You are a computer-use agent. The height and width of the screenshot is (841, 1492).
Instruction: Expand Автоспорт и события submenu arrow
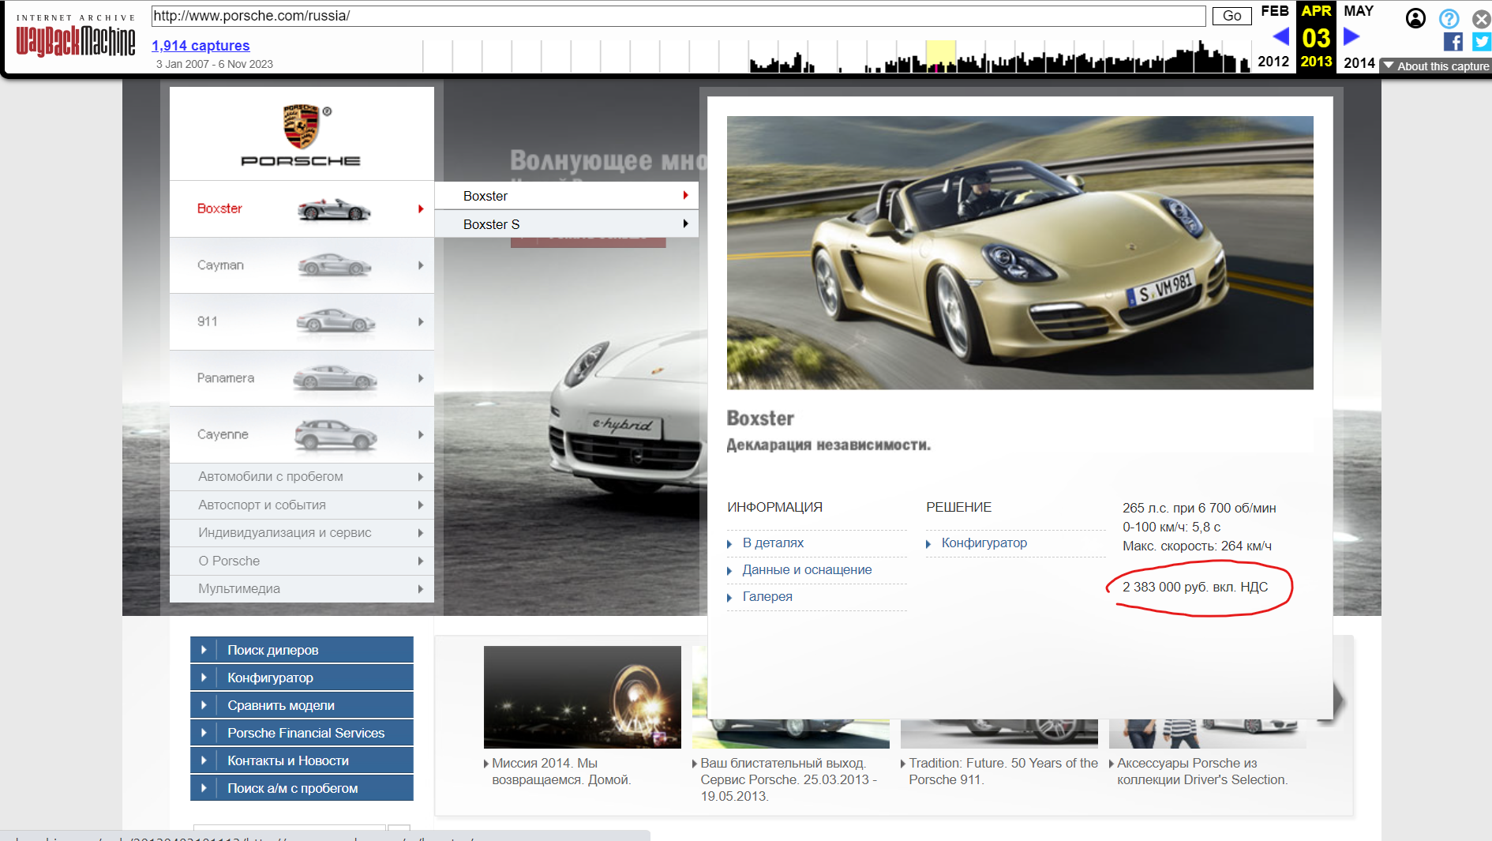point(421,505)
